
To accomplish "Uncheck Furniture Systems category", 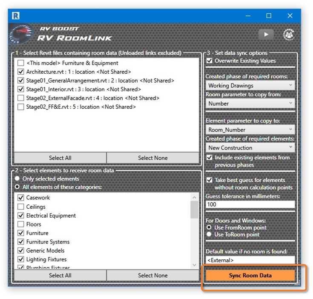I will [21, 242].
